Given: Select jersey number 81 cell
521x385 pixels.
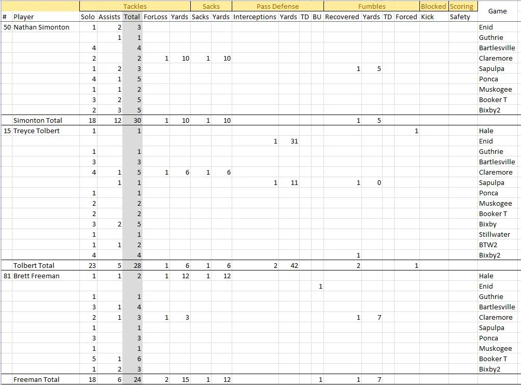Looking at the screenshot, I should coord(7,276).
